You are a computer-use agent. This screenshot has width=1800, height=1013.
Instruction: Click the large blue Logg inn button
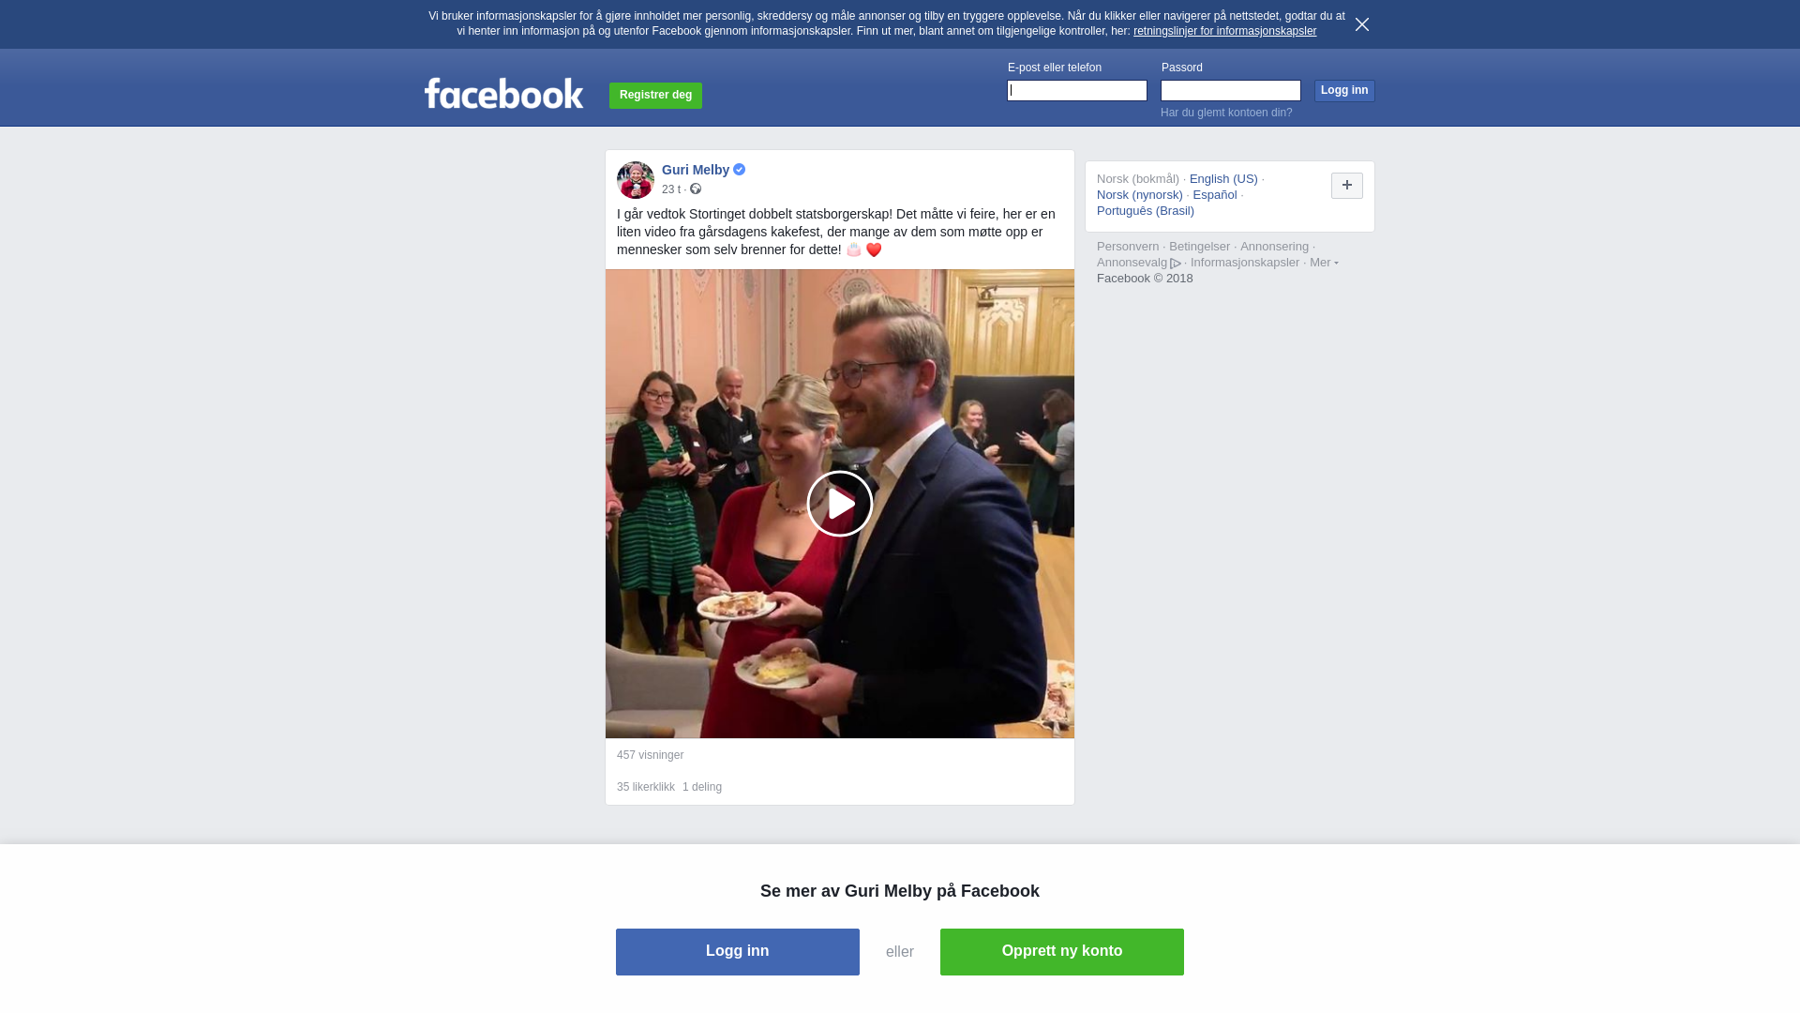[x=737, y=951]
